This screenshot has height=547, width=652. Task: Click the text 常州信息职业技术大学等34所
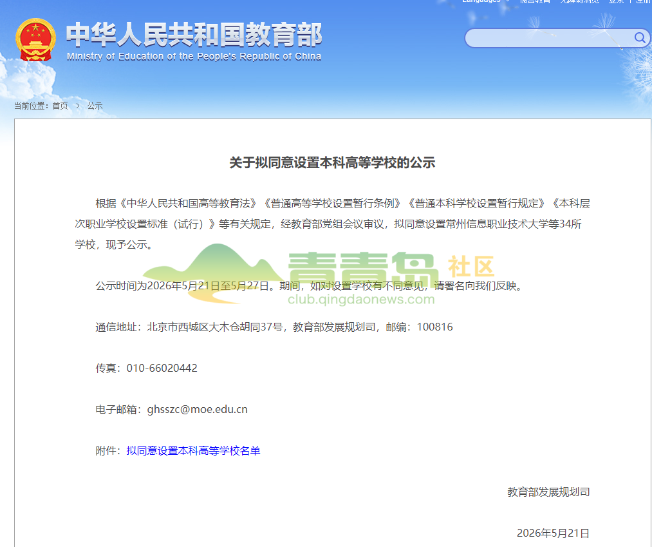click(x=514, y=224)
